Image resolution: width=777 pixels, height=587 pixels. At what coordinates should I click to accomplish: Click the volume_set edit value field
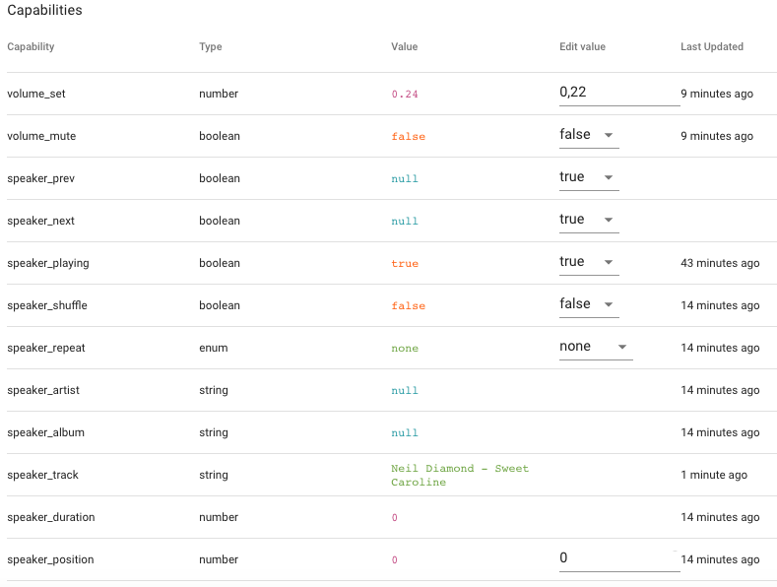click(x=618, y=93)
